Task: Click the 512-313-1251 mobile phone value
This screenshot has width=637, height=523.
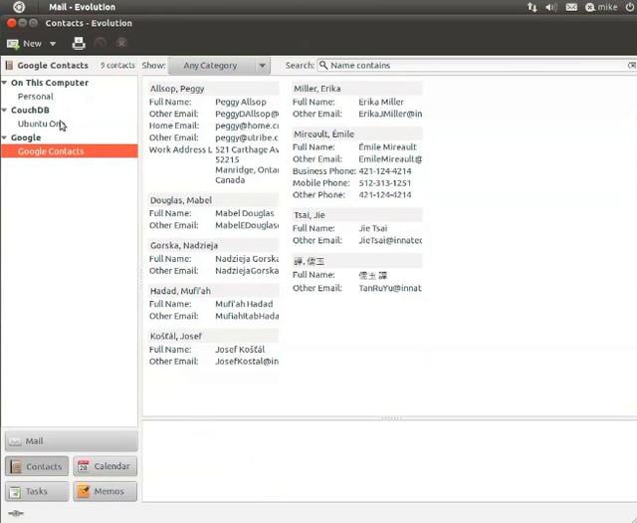Action: 385,183
